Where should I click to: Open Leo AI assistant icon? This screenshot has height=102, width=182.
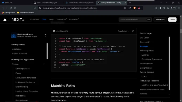point(168,8)
